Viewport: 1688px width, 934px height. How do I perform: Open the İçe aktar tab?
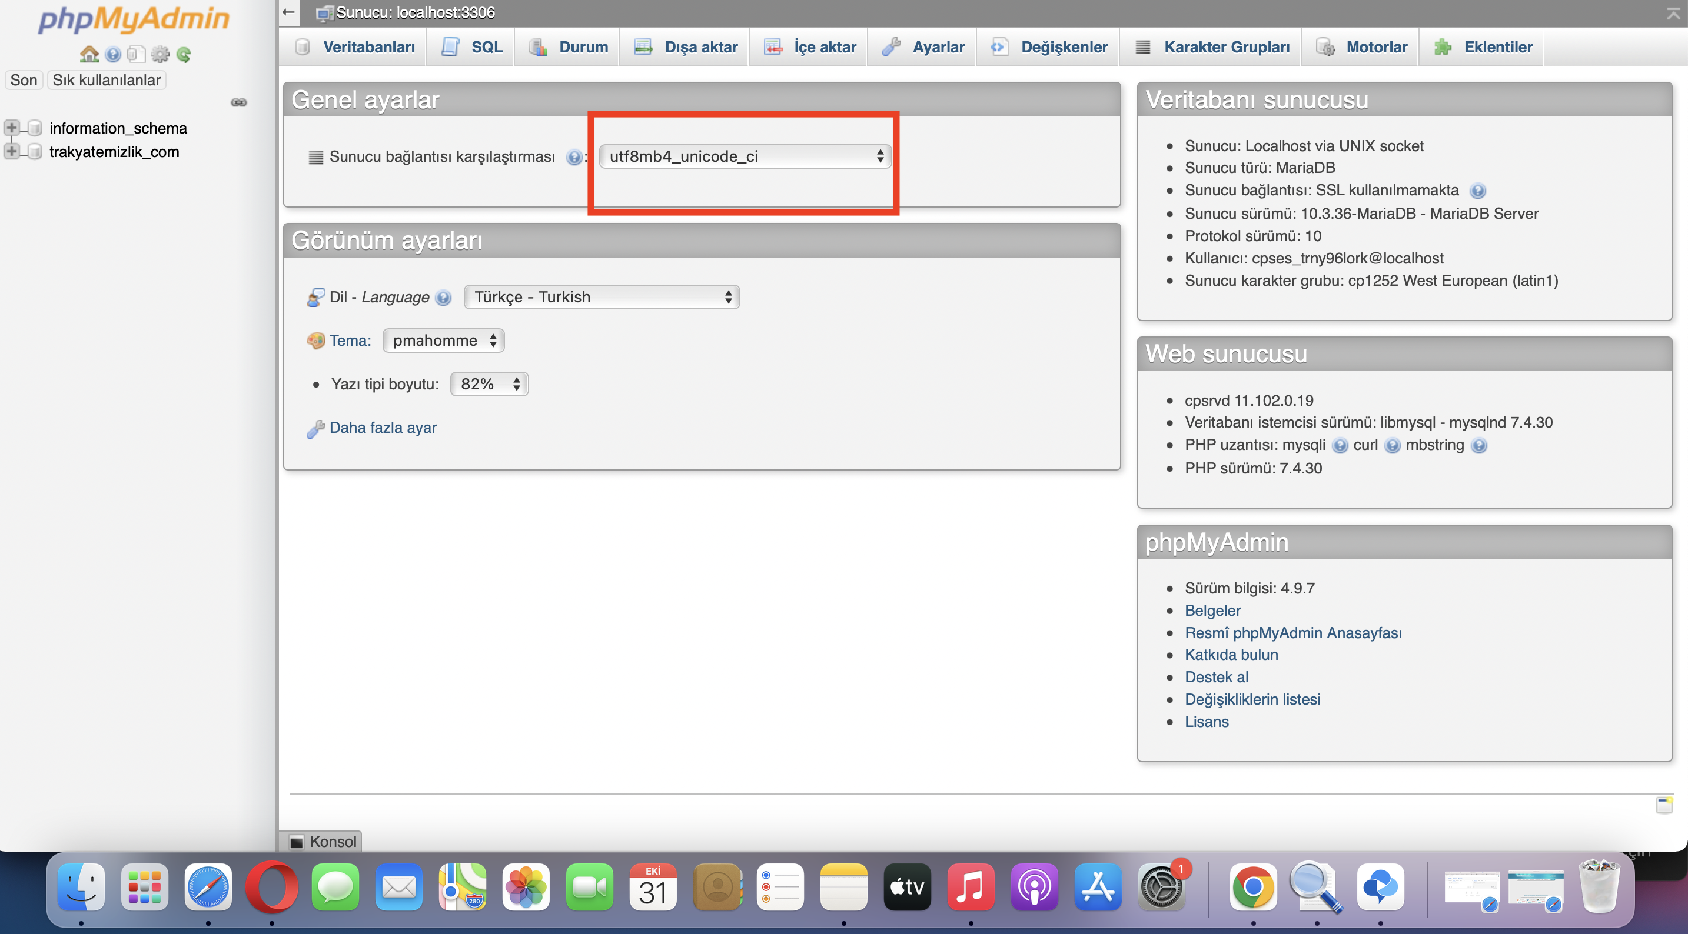[x=809, y=47]
